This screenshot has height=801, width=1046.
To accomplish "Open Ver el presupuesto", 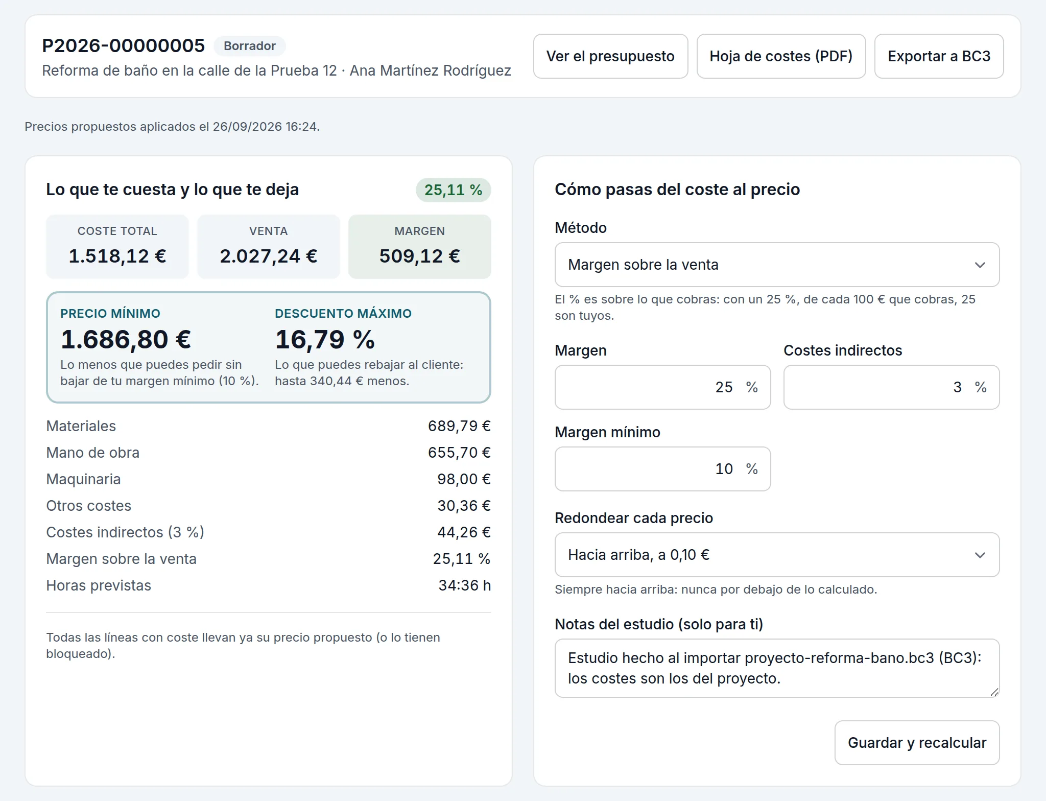I will (x=610, y=56).
